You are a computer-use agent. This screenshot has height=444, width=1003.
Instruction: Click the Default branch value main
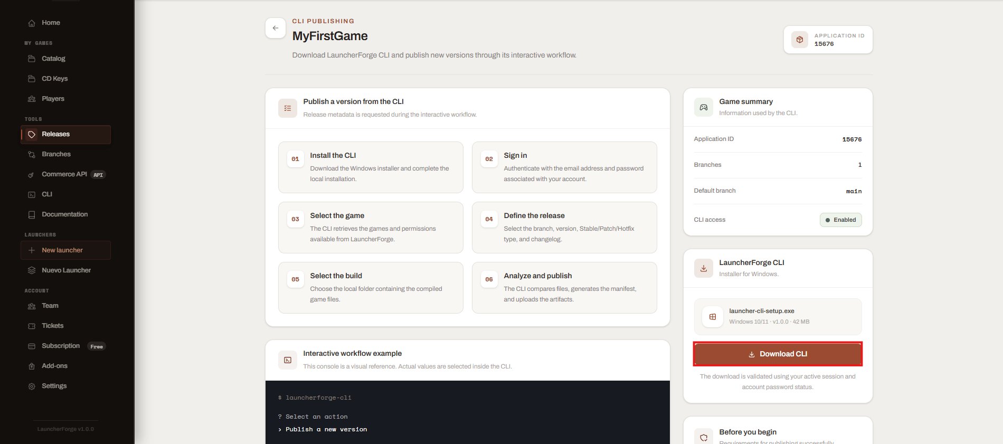(854, 192)
